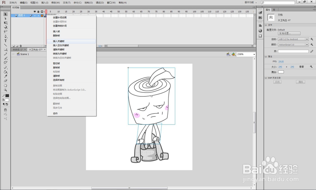Image resolution: width=316 pixels, height=190 pixels.
Task: Open the properties panel options menu
Action: coord(314,10)
